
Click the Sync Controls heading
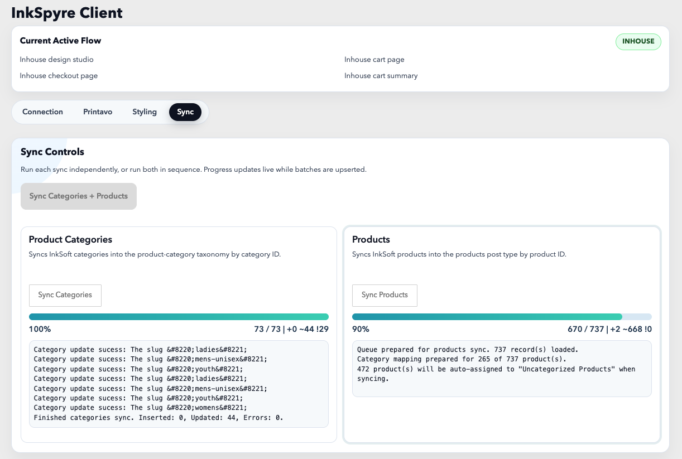click(52, 152)
